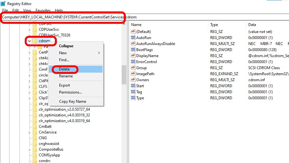Screen dimensions: 289x163
Task: Collapse the cdrom key chevron
Action: 29,41
